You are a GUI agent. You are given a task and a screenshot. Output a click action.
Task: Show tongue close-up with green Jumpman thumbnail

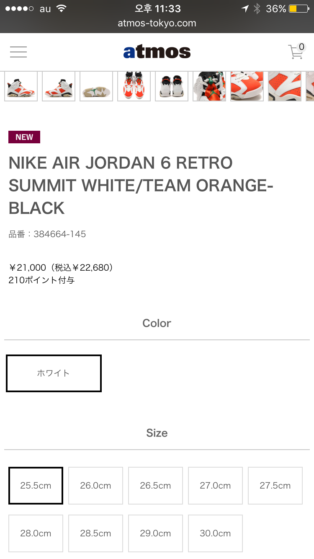[209, 86]
